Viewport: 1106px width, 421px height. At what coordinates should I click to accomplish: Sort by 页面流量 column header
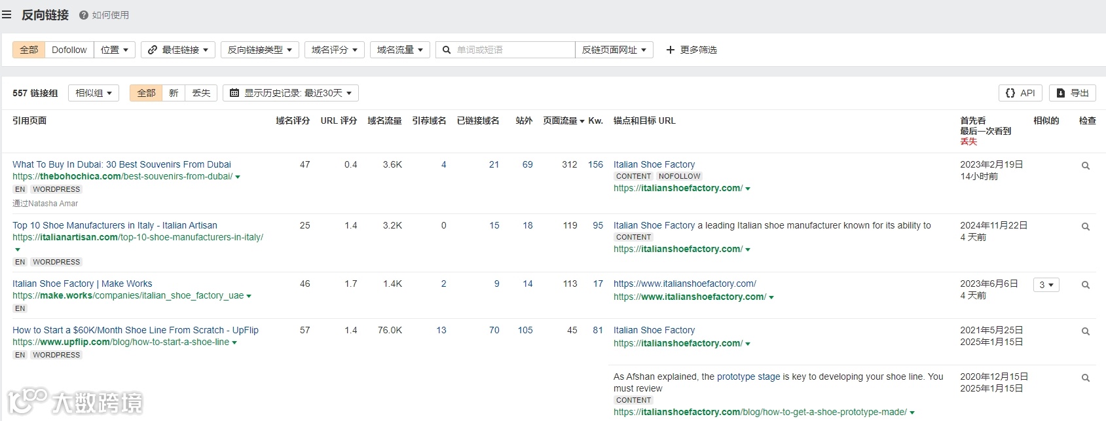(563, 120)
